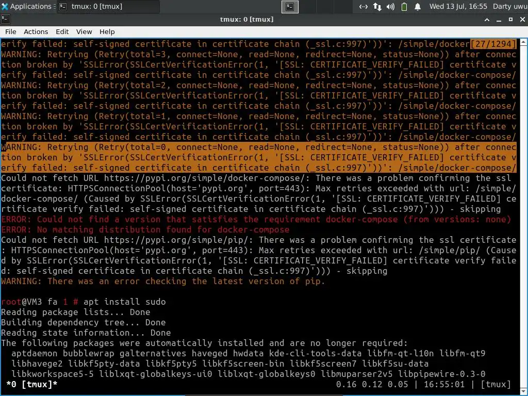Click the *0 [tmux]* status window label
528x396 pixels.
(x=31, y=384)
